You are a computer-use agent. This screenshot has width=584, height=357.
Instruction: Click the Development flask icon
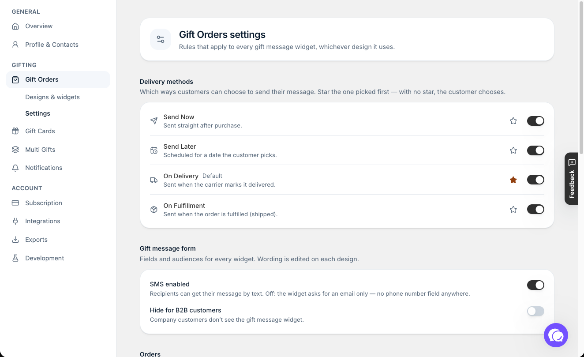coord(15,258)
